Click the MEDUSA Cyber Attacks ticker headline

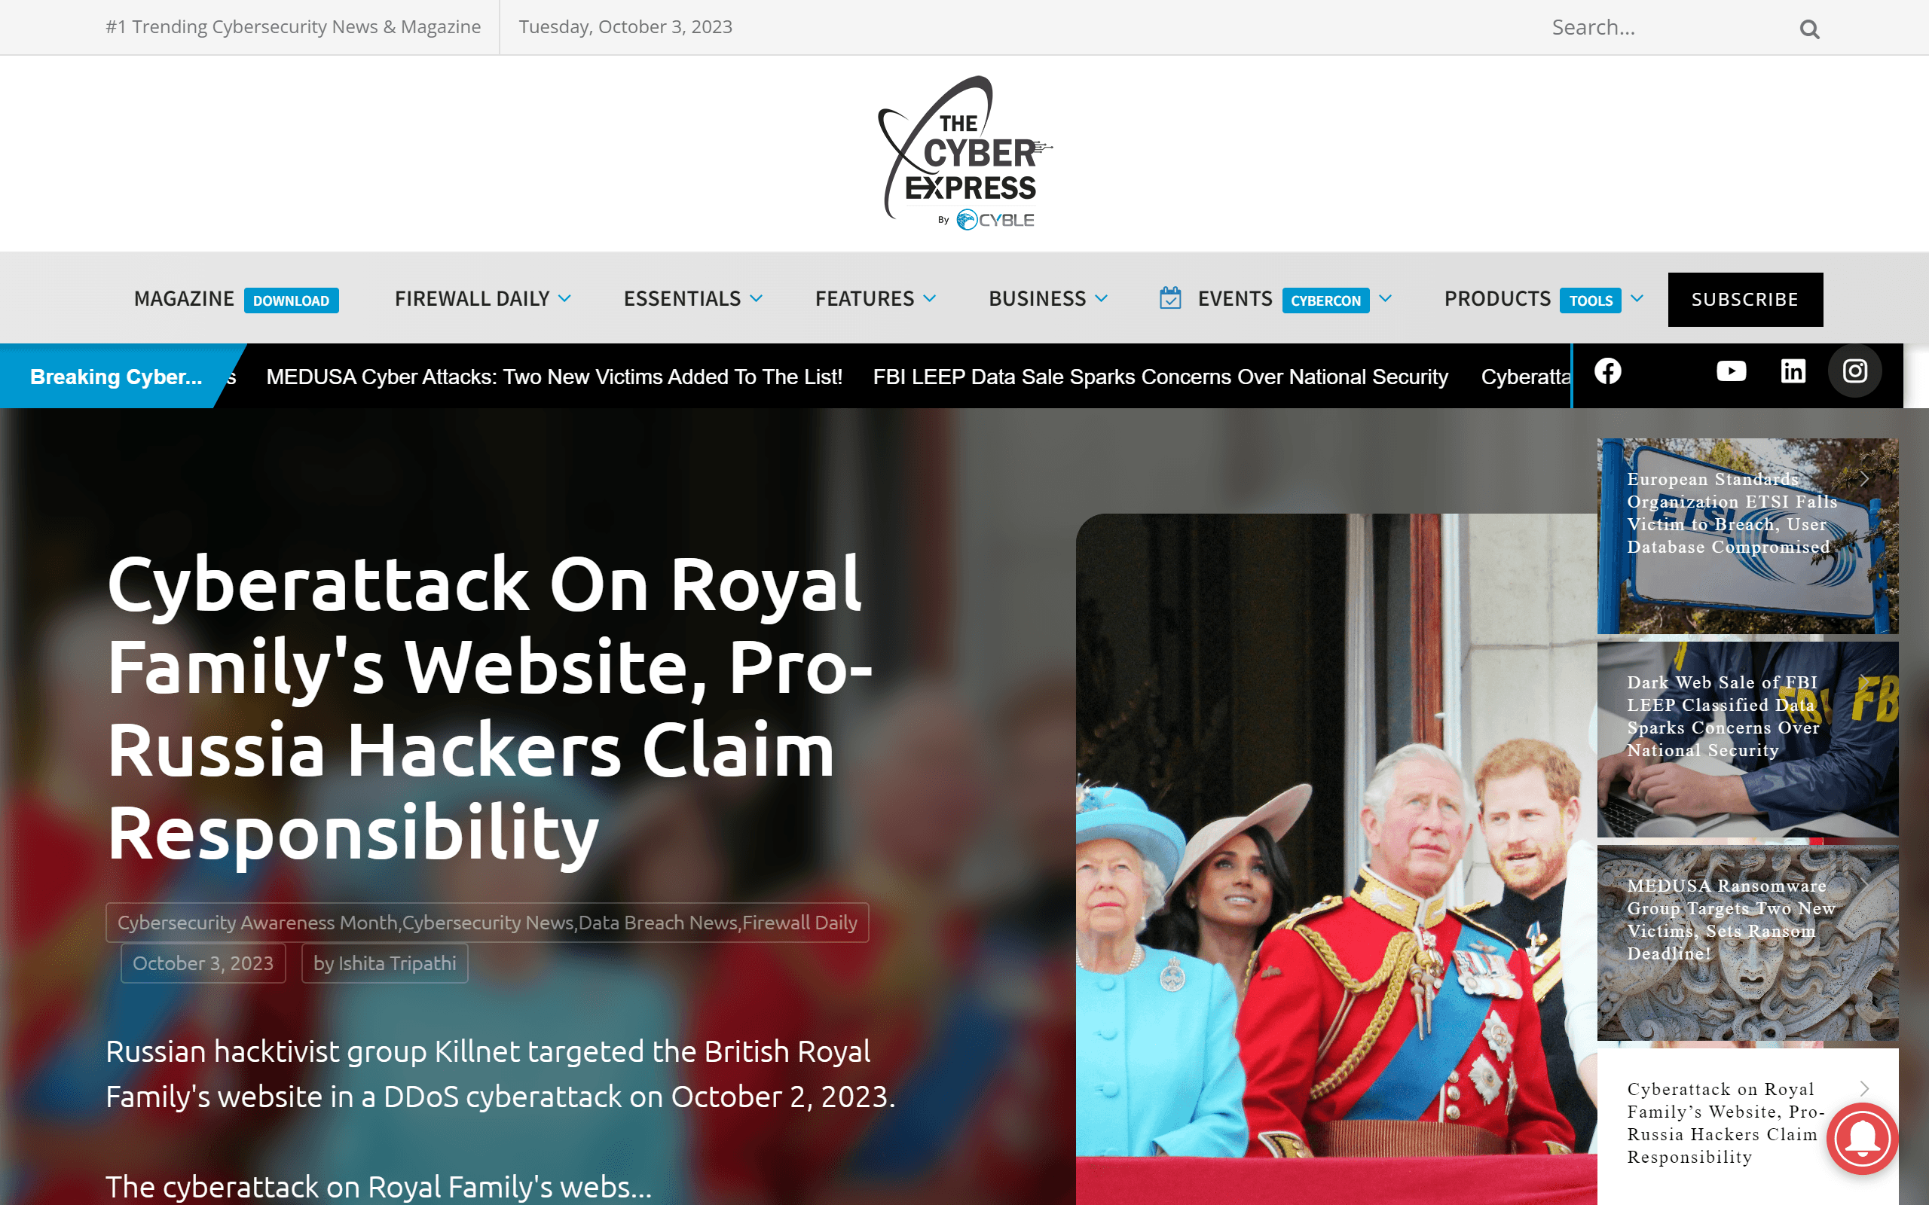(554, 377)
